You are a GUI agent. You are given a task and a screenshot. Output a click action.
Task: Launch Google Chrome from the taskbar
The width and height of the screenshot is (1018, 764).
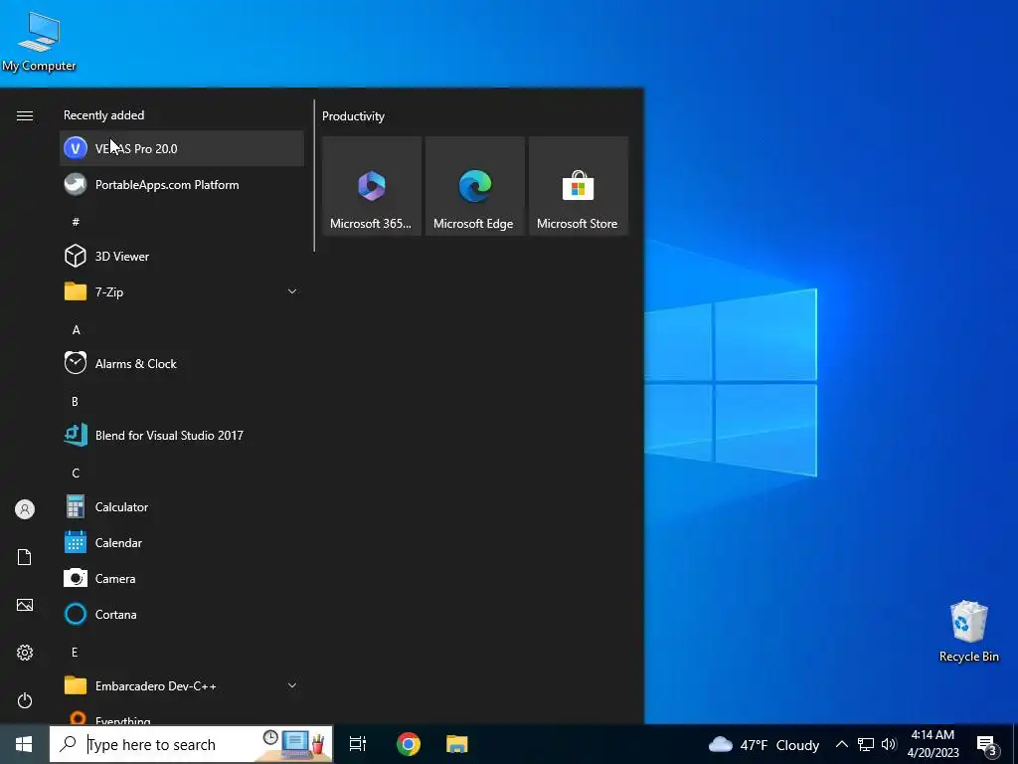pos(409,744)
